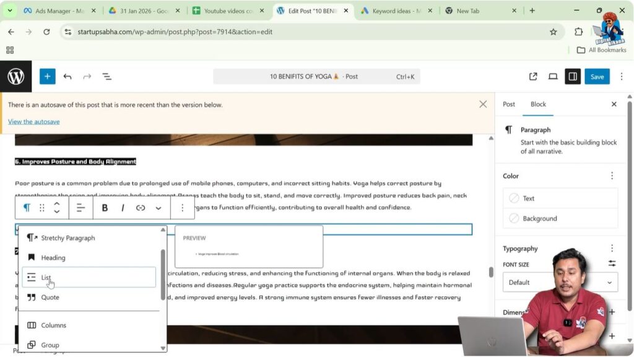Click the View the autosave link
The width and height of the screenshot is (634, 357).
[33, 121]
